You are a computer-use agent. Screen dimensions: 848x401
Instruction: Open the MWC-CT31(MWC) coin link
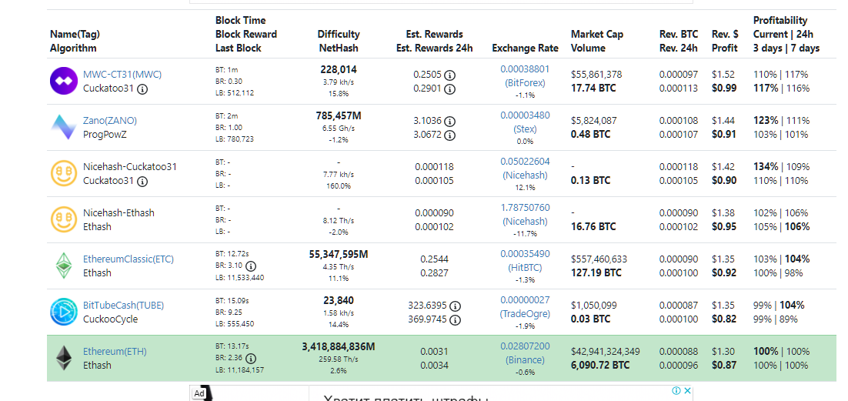click(122, 75)
